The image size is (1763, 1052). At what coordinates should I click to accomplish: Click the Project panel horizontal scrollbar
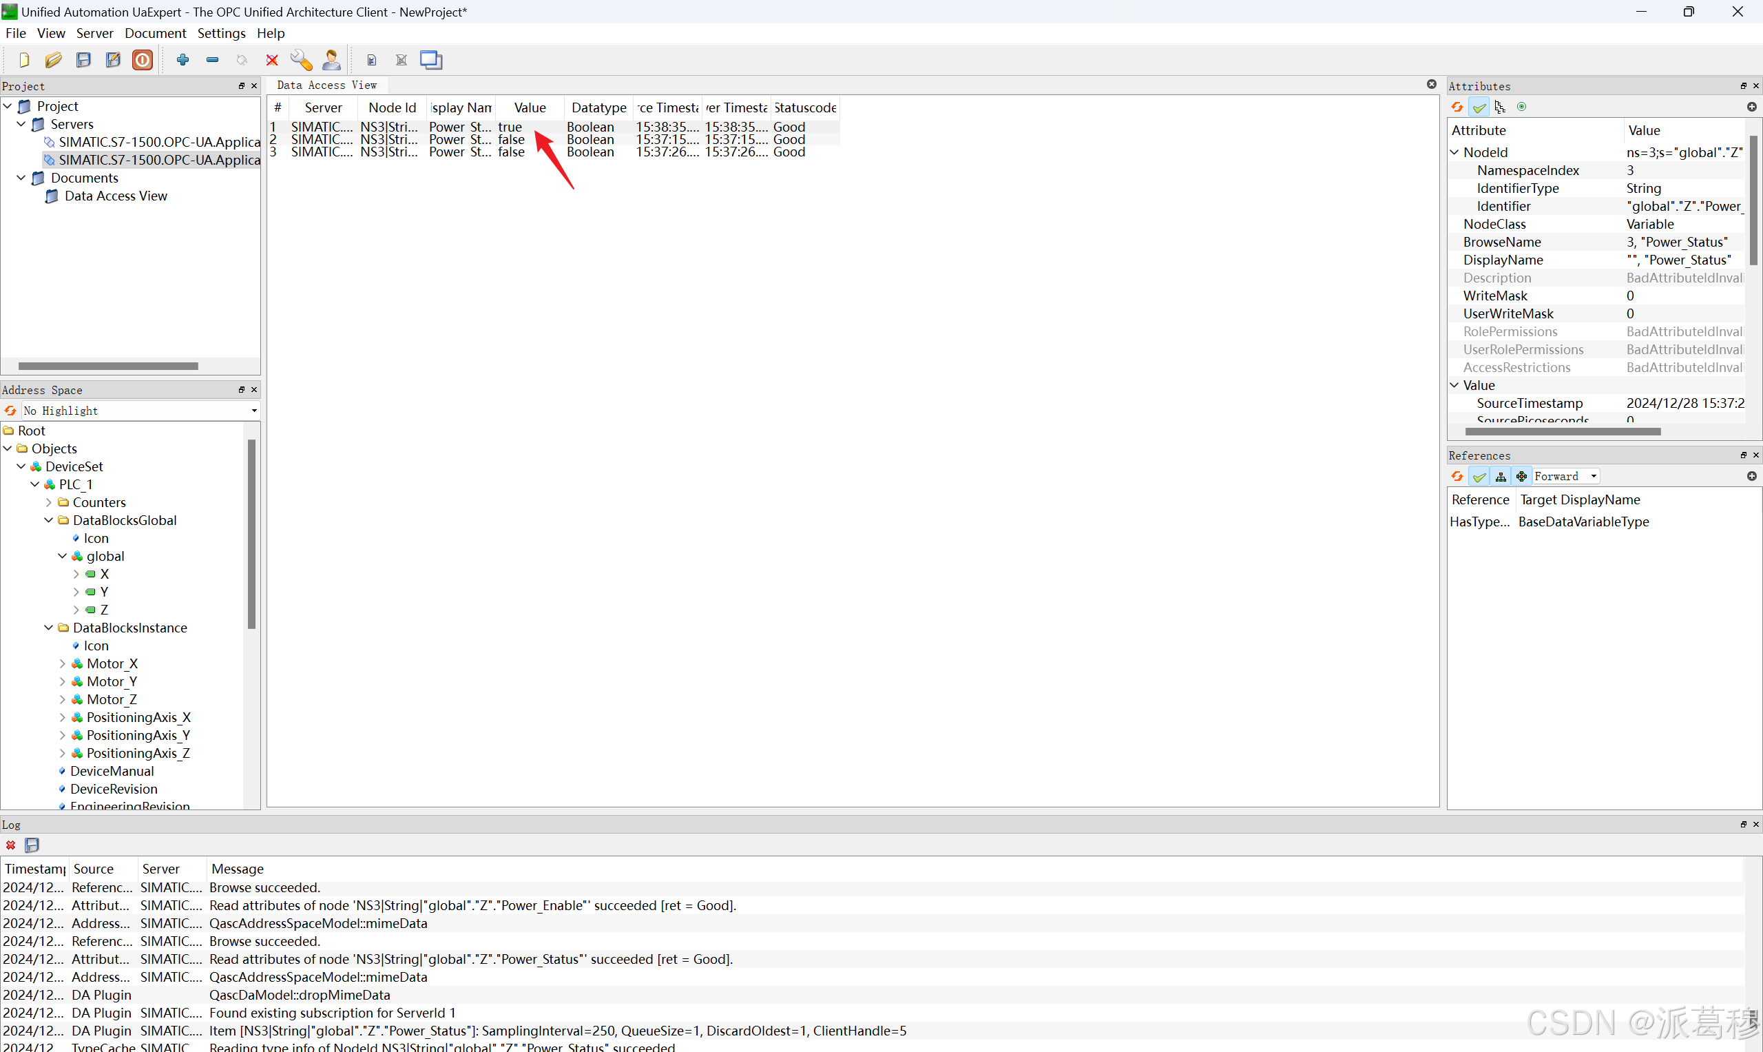coord(107,366)
